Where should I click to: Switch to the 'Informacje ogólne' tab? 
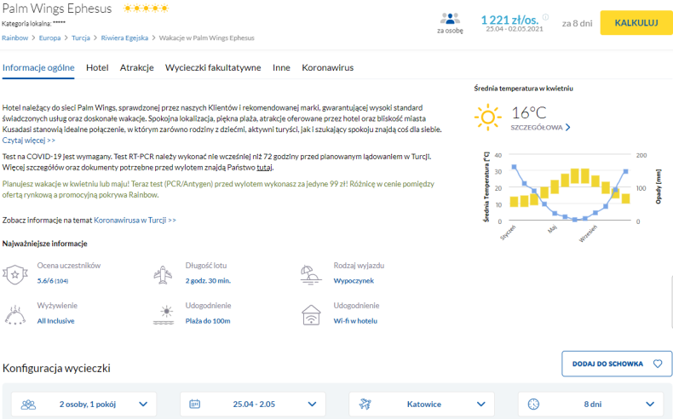[38, 67]
